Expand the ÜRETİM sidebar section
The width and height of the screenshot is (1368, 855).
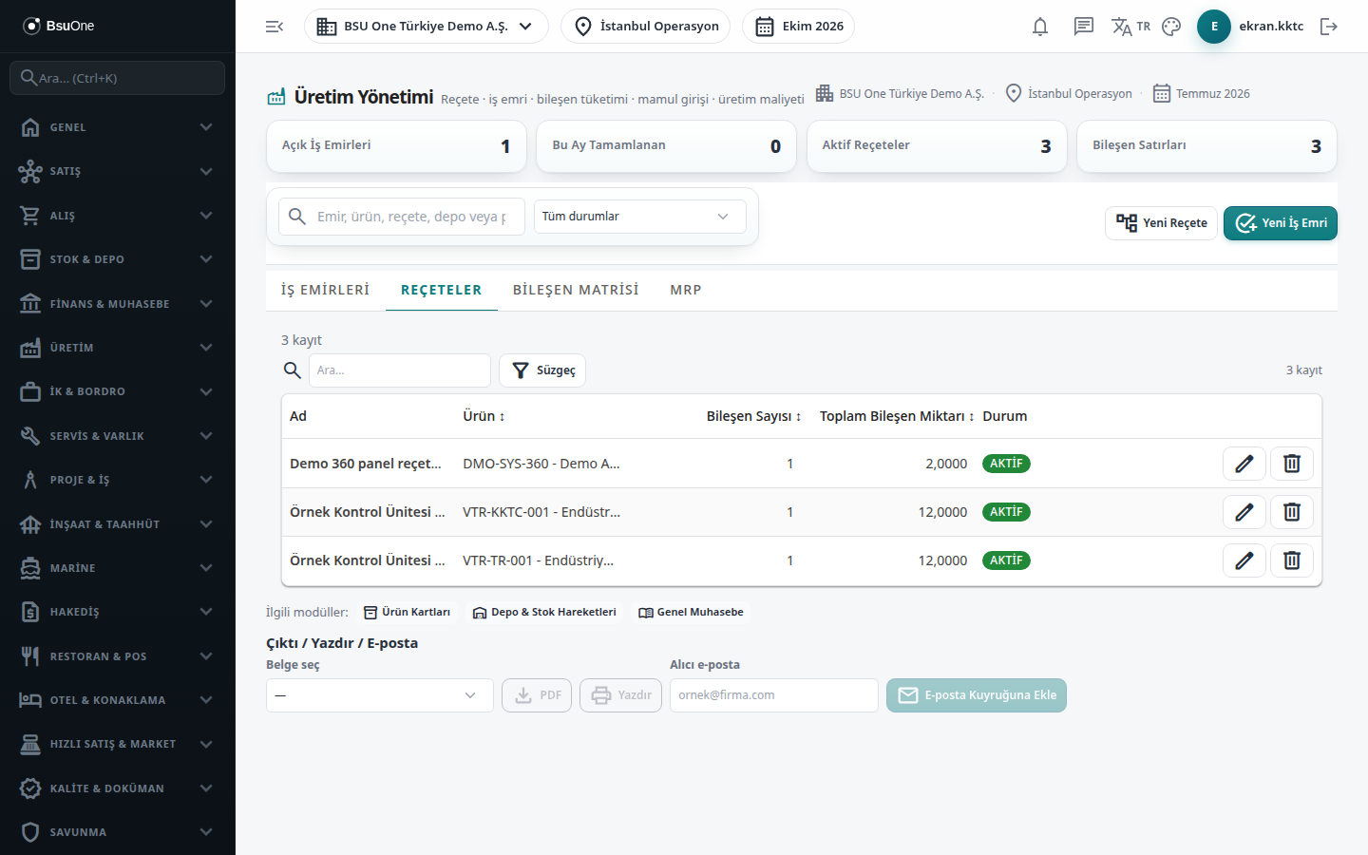[x=118, y=348]
